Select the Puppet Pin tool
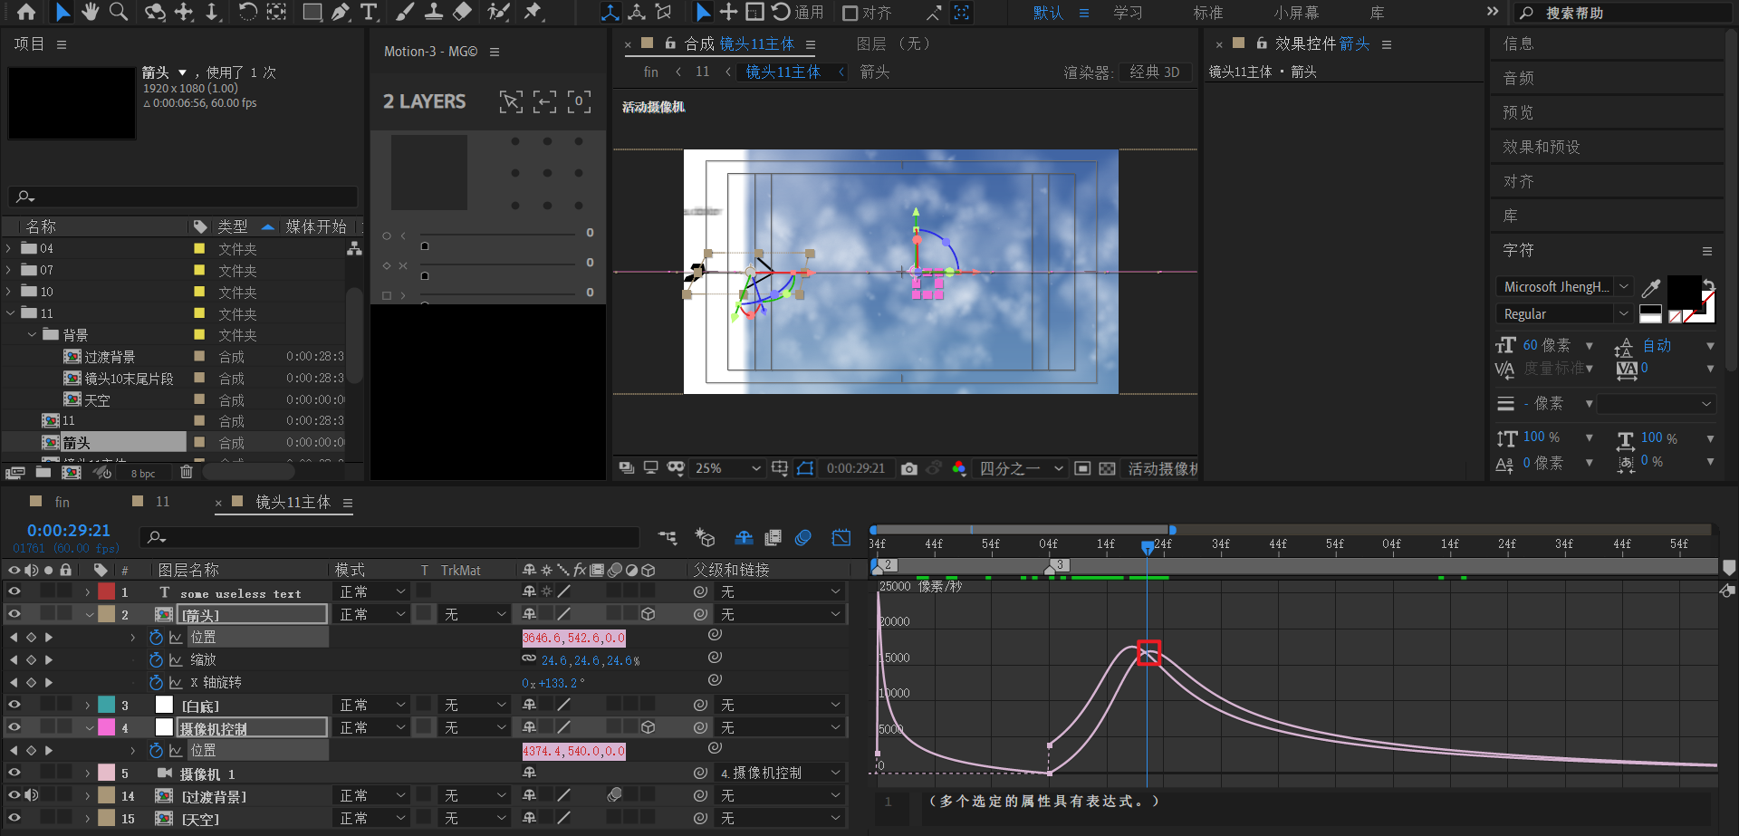Screen dimensions: 1739x836 click(533, 12)
